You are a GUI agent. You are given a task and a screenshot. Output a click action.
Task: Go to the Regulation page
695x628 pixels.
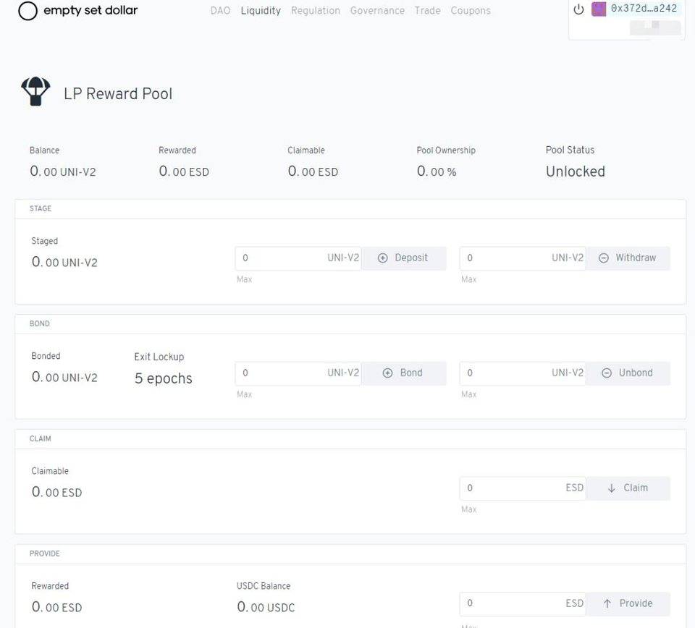click(315, 11)
